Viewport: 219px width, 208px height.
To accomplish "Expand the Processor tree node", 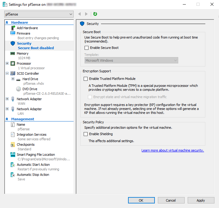I will click(7, 63).
